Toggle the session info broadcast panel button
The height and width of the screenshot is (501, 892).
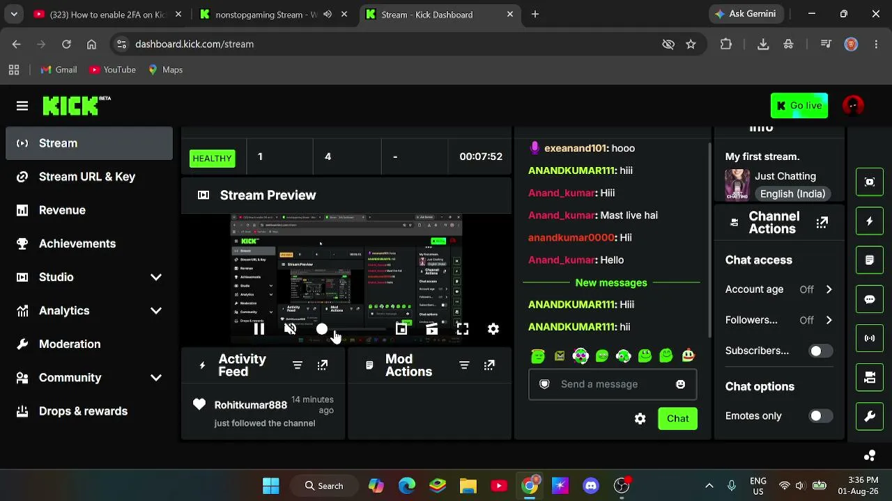click(x=870, y=338)
